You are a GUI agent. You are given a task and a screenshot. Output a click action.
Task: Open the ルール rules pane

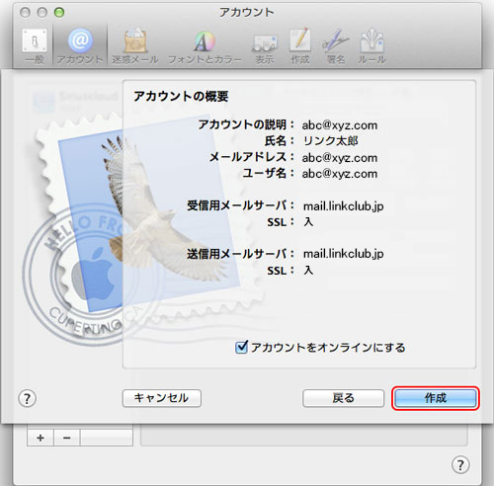pyautogui.click(x=371, y=45)
